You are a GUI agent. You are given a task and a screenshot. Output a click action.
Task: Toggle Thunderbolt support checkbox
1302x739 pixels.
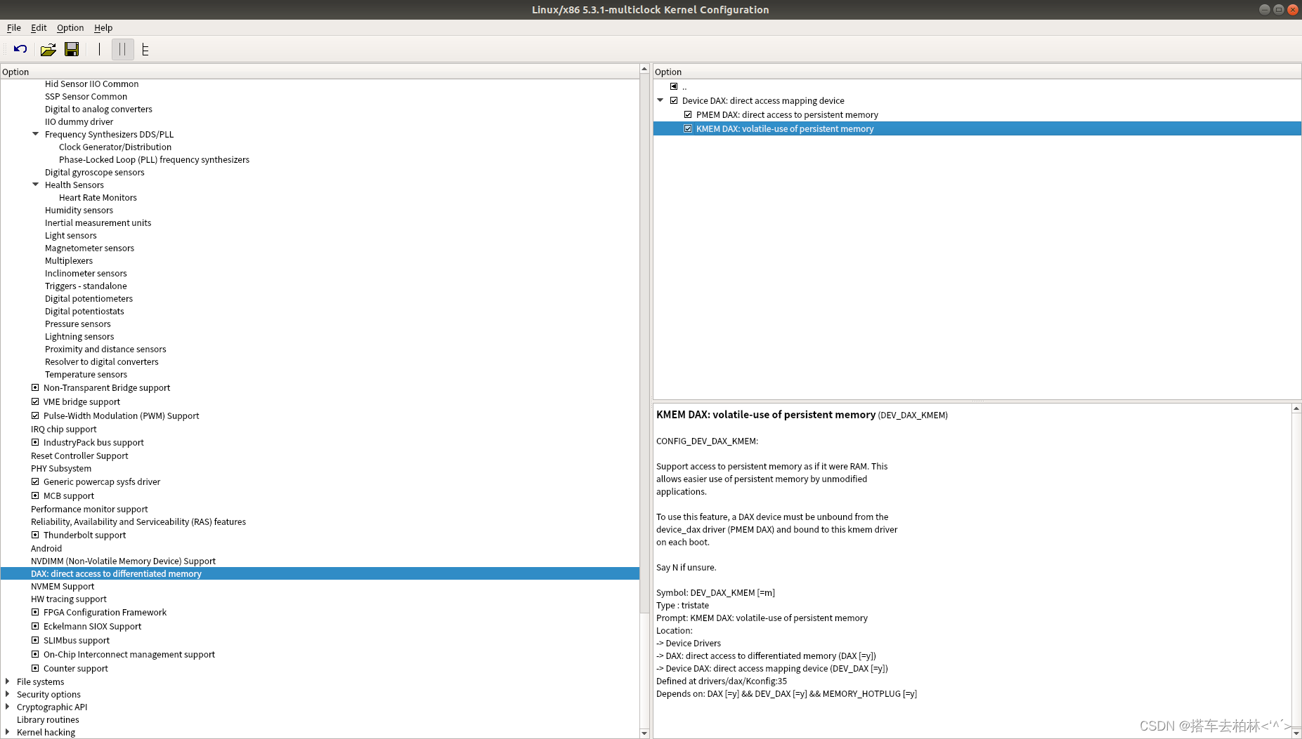point(35,535)
